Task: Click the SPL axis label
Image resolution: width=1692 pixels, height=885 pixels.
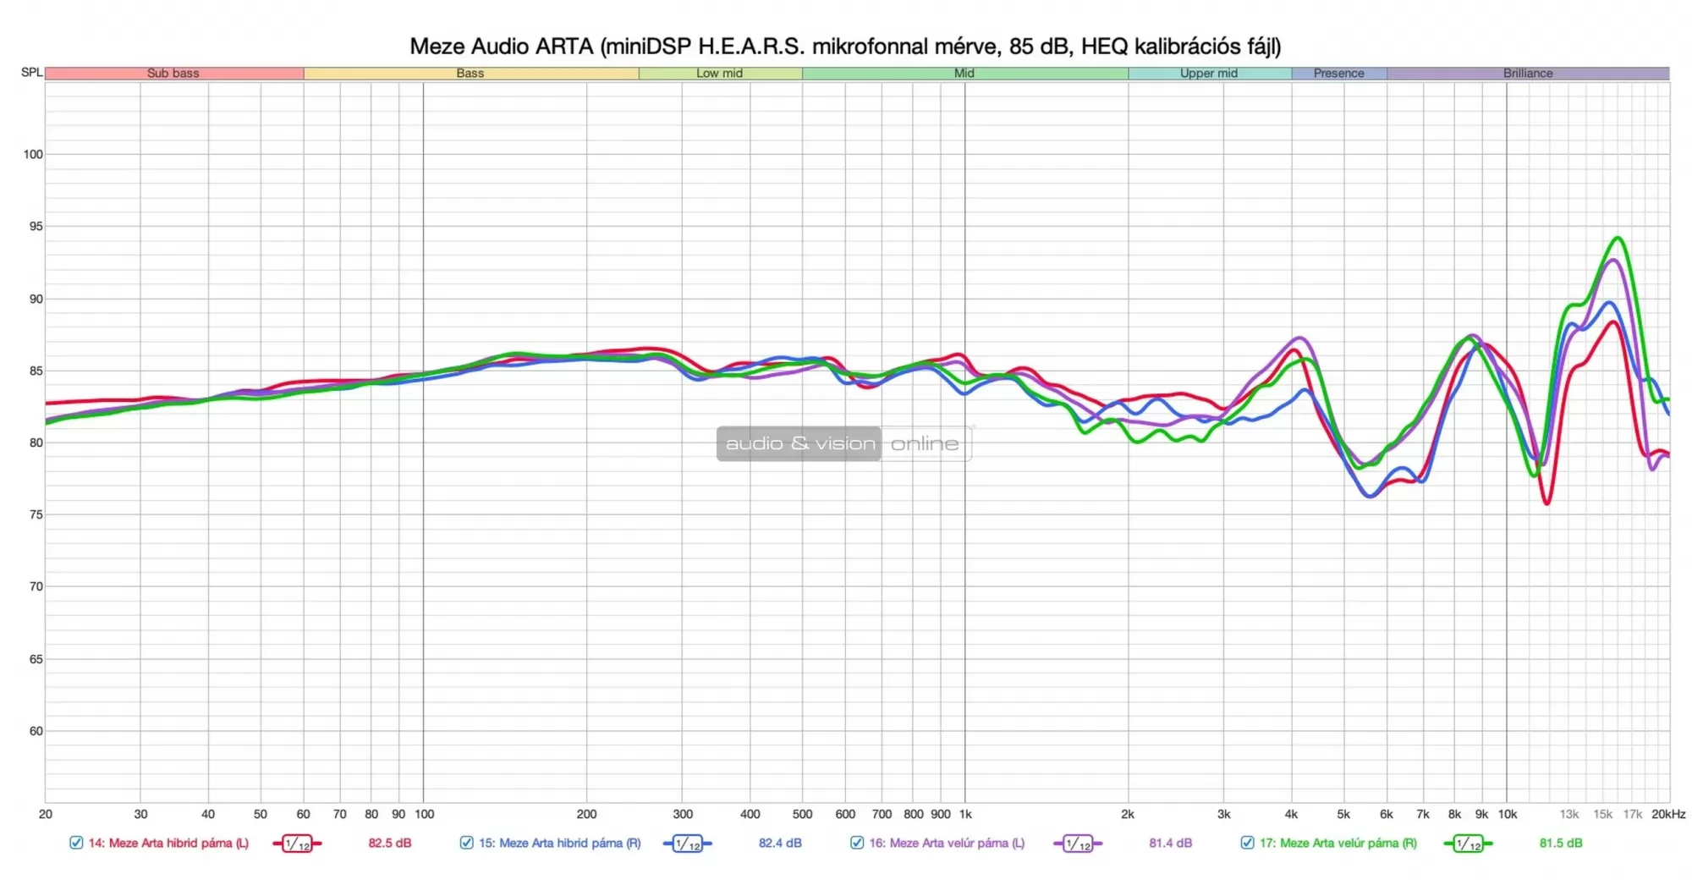Action: 32,73
